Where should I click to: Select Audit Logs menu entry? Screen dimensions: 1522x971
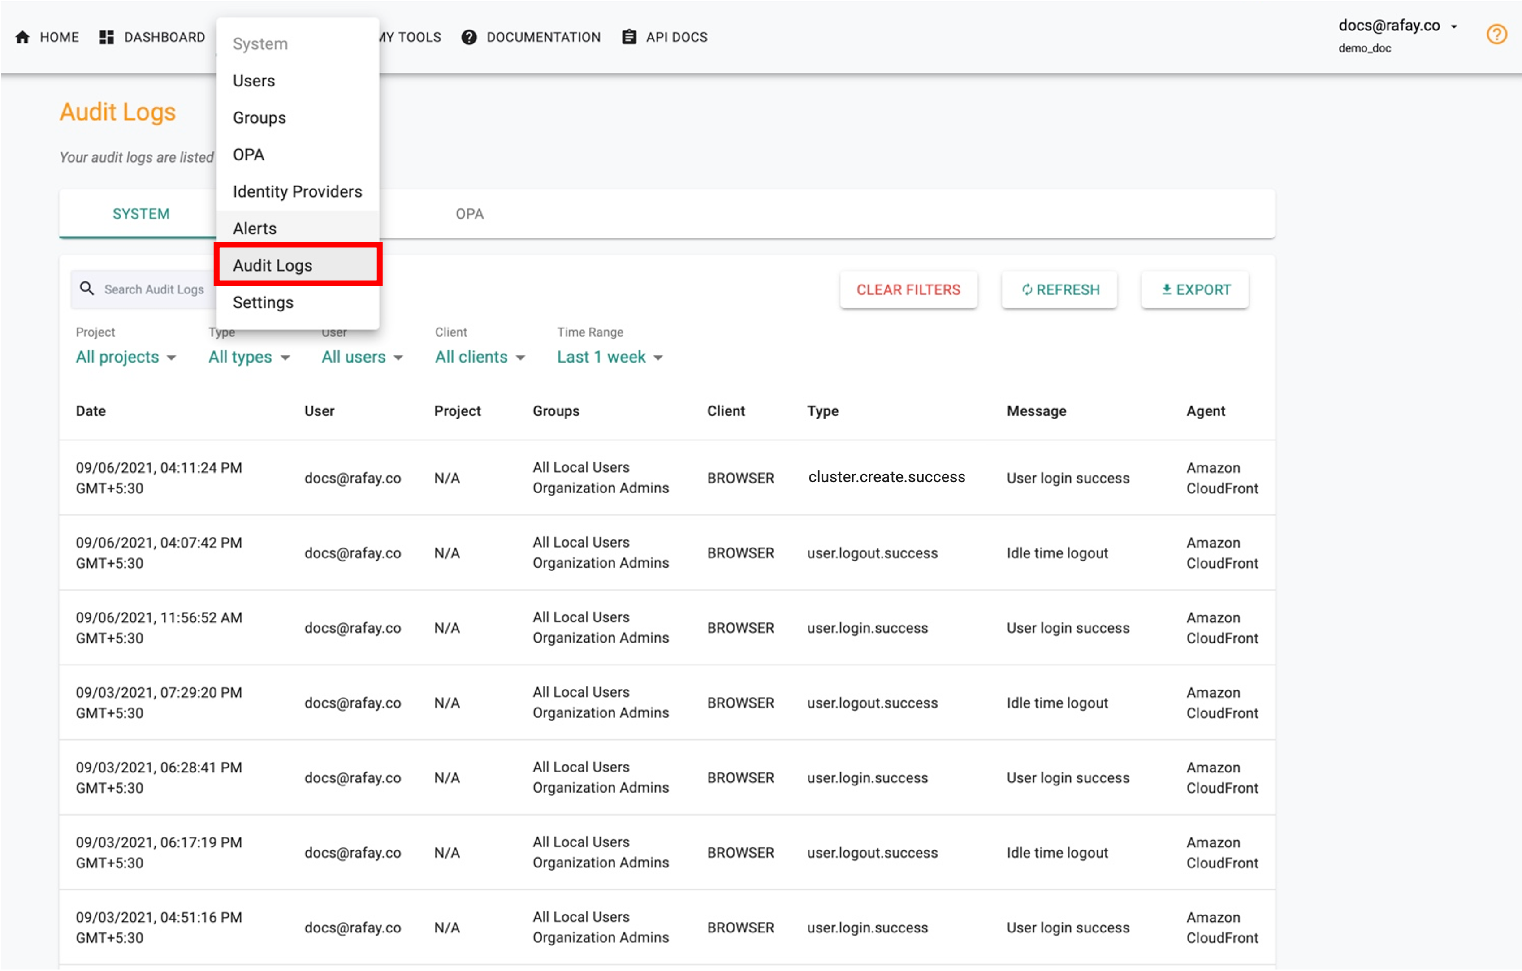[x=298, y=265]
